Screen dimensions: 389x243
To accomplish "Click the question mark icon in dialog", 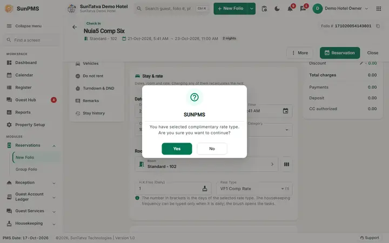I will click(194, 97).
